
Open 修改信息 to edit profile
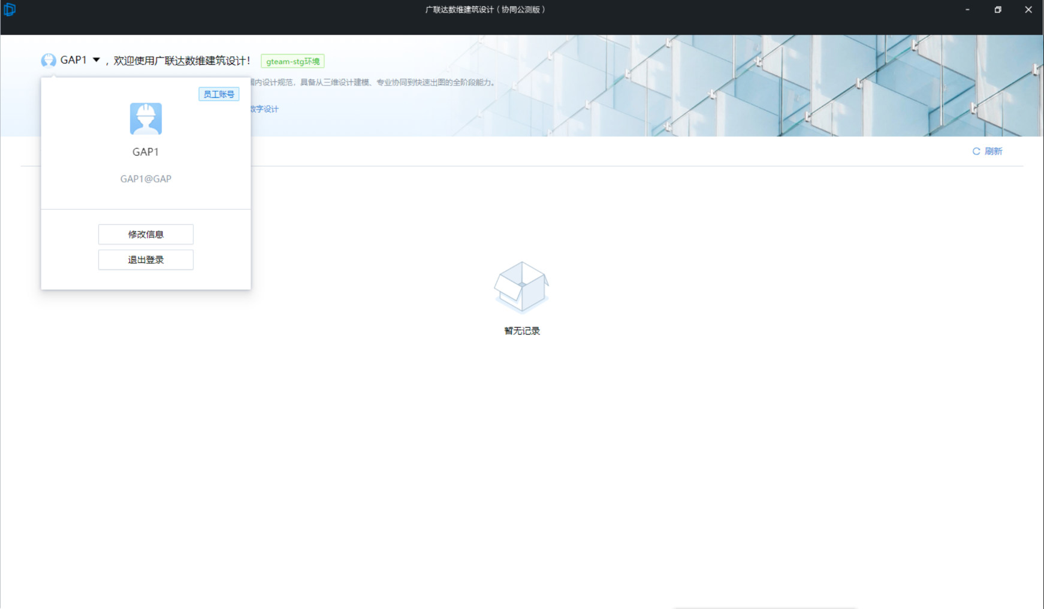(146, 234)
